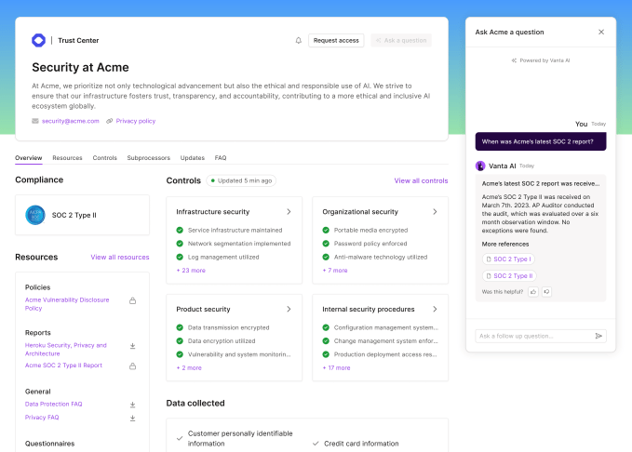Send the follow up question with arrow icon
The height and width of the screenshot is (452, 632).
pos(598,336)
